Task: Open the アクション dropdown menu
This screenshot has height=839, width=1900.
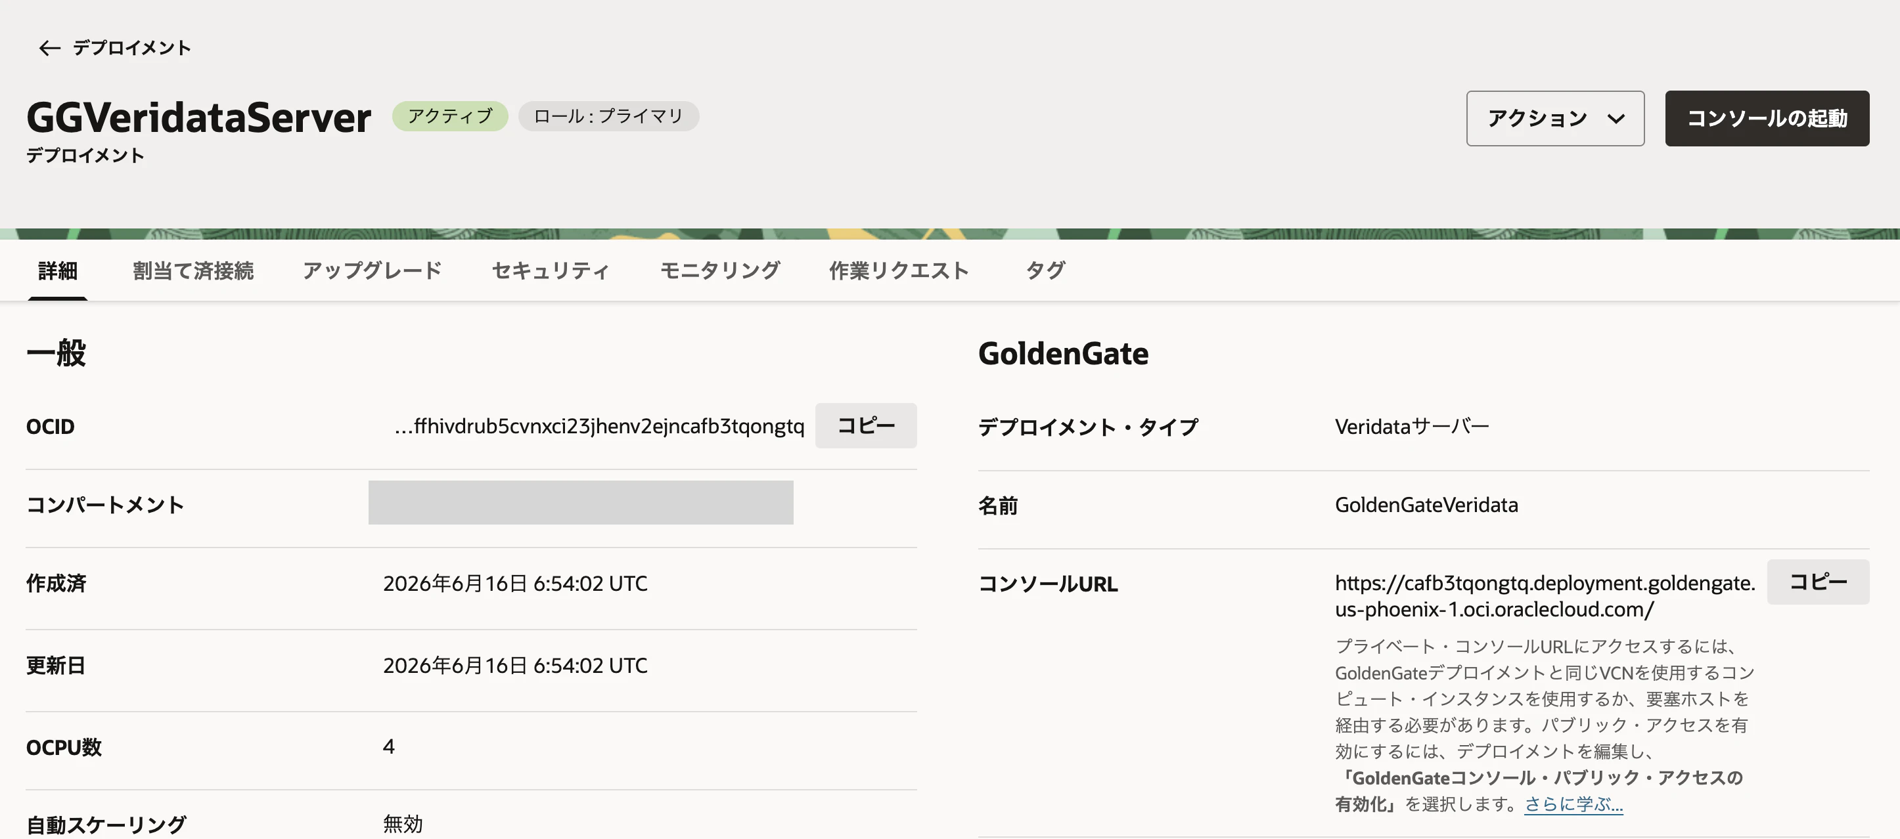Action: [1555, 119]
